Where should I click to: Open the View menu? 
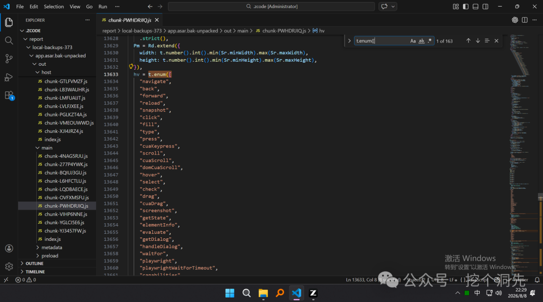coord(75,7)
